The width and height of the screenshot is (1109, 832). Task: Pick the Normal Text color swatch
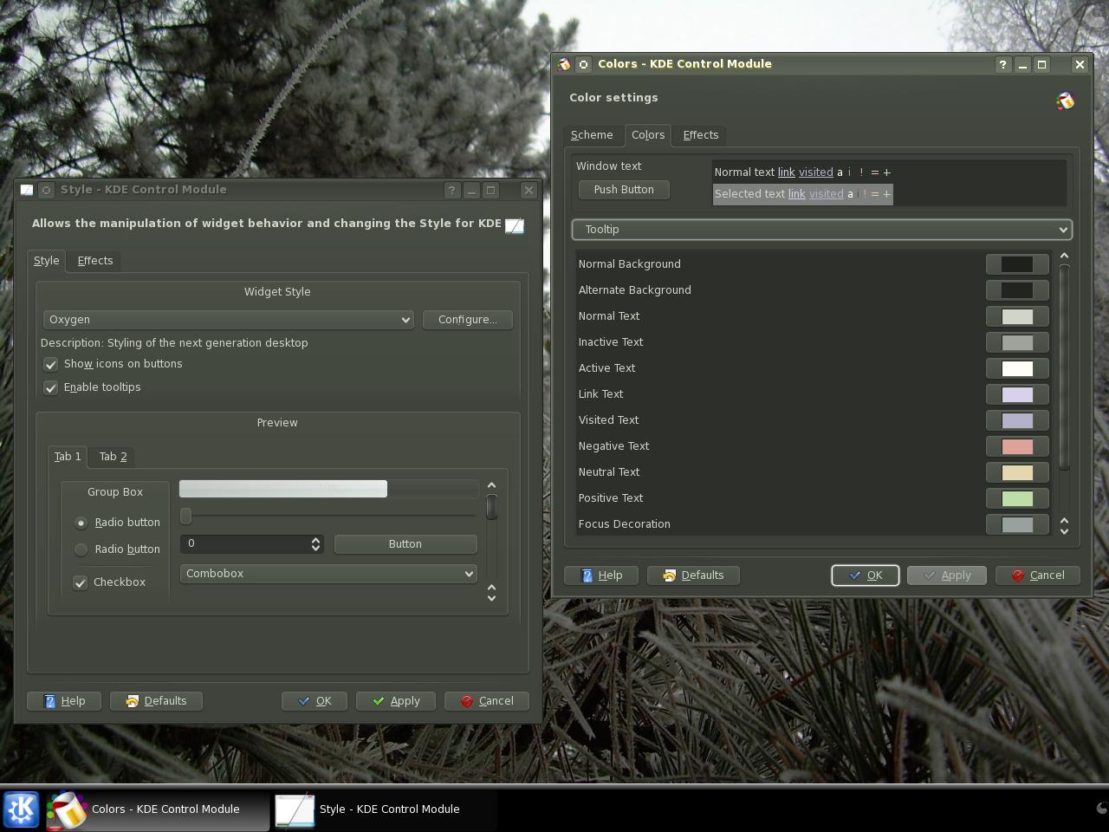(x=1017, y=316)
